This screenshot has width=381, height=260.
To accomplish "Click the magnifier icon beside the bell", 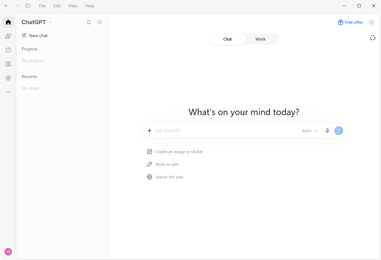I will pos(100,22).
